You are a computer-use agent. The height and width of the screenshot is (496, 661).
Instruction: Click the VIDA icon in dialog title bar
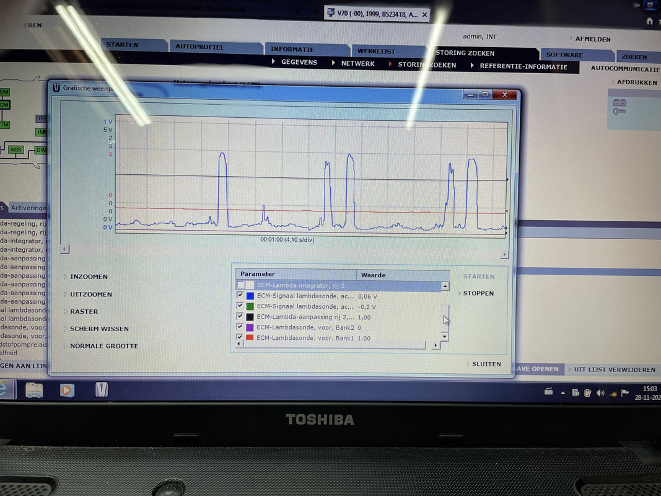56,87
